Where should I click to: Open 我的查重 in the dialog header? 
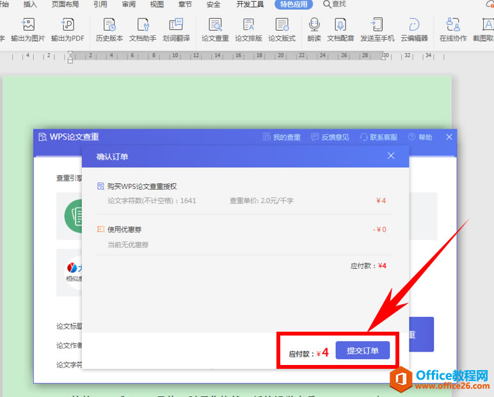pos(282,137)
